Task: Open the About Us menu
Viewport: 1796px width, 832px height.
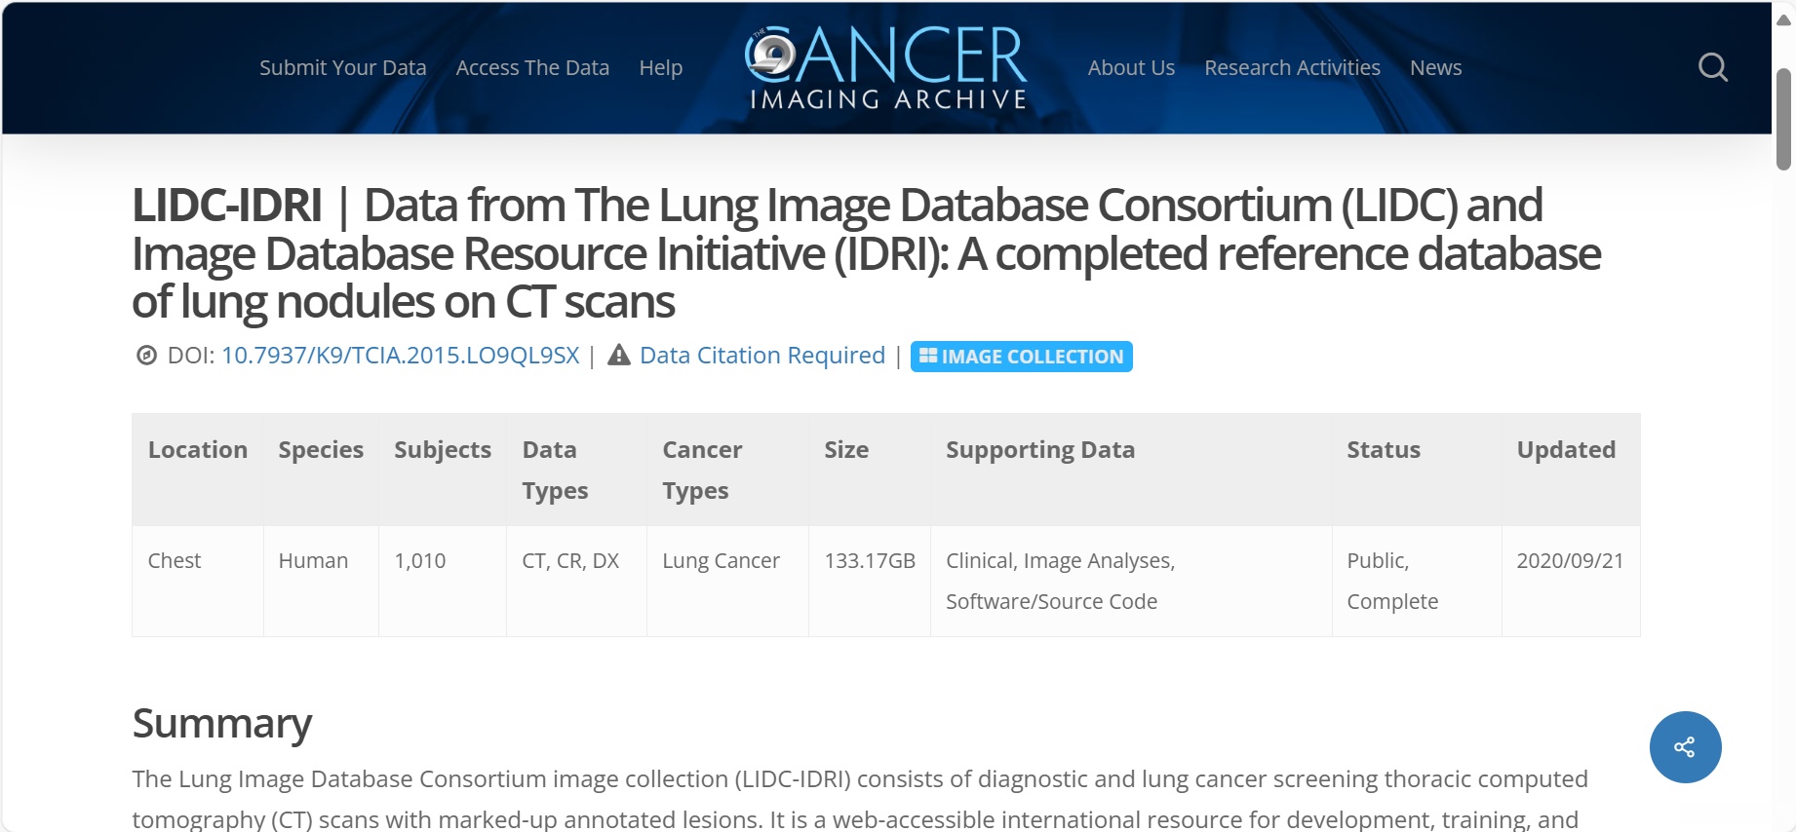Action: [x=1131, y=67]
